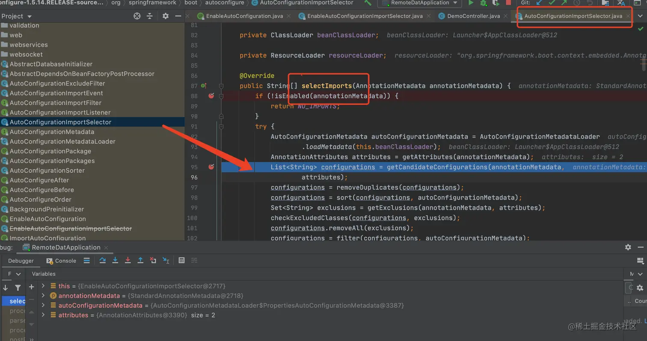
Task: Expand the attributes variable node
Action: pos(43,315)
